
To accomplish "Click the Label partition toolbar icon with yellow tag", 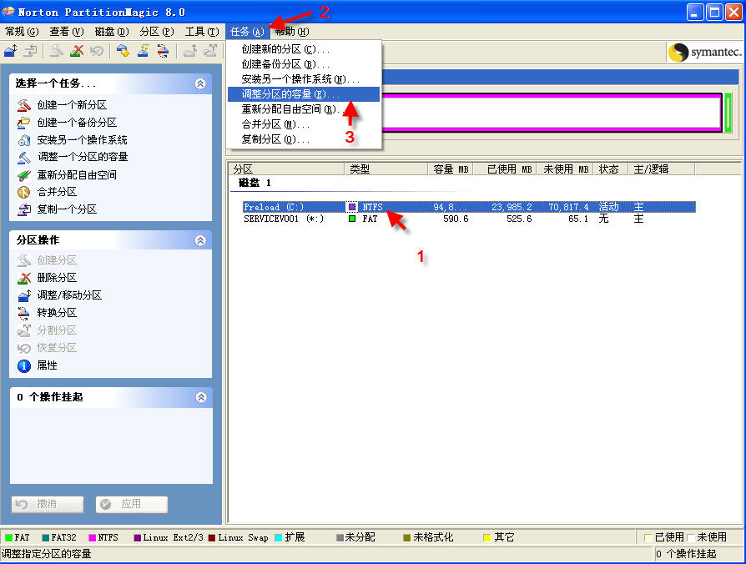I will tap(123, 51).
